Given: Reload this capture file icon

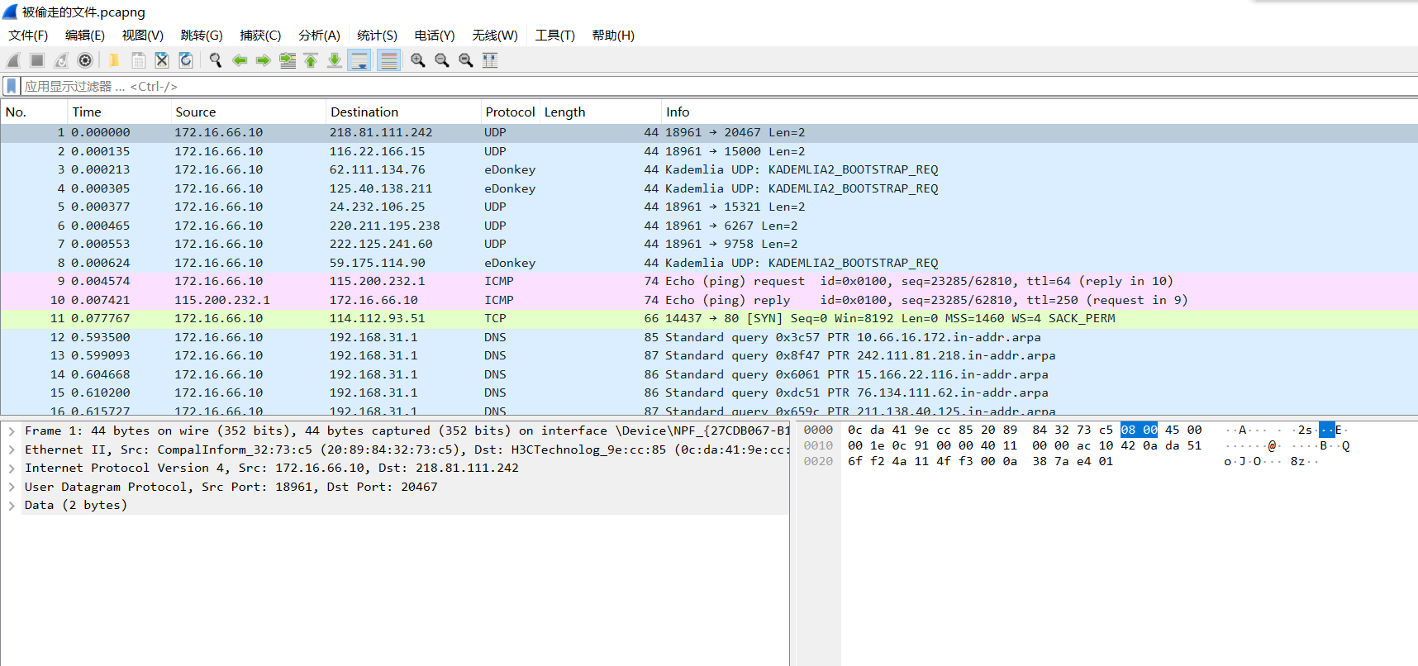Looking at the screenshot, I should click(x=186, y=60).
